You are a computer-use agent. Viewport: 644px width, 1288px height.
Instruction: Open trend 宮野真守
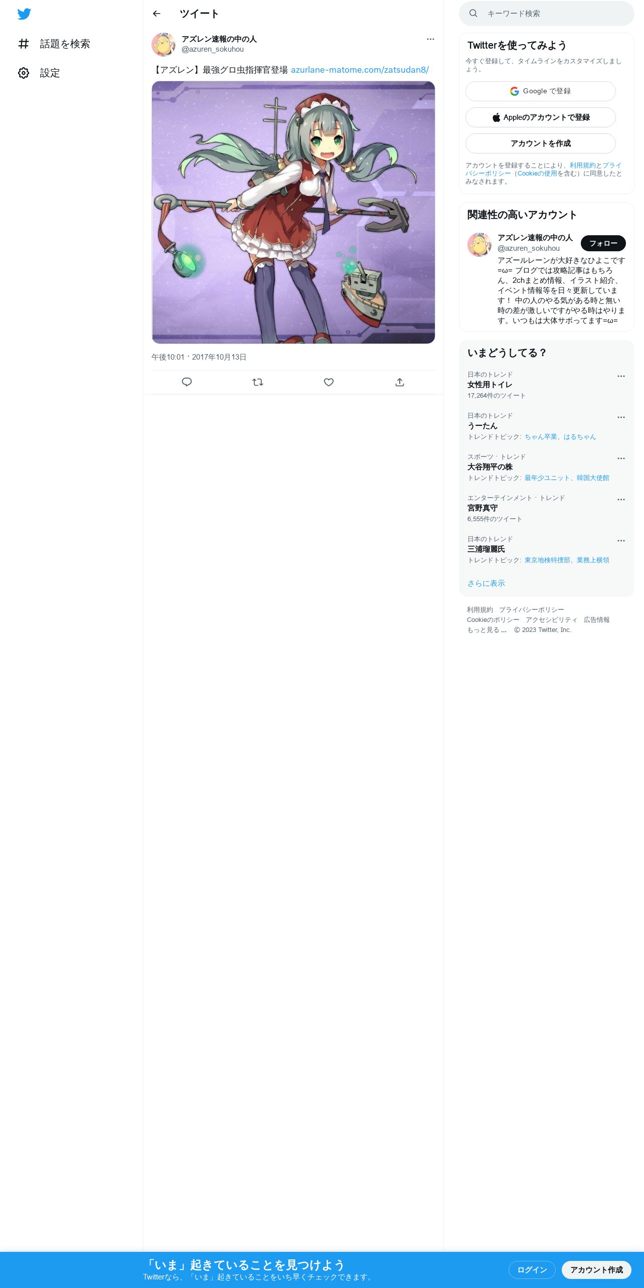click(x=482, y=508)
